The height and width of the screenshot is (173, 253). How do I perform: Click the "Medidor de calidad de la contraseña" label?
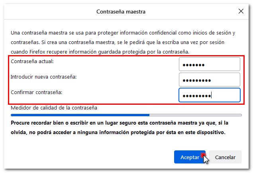tap(54, 108)
